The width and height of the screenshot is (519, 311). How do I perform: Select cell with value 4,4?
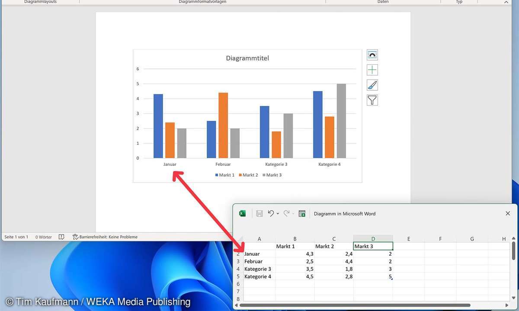tap(334, 261)
